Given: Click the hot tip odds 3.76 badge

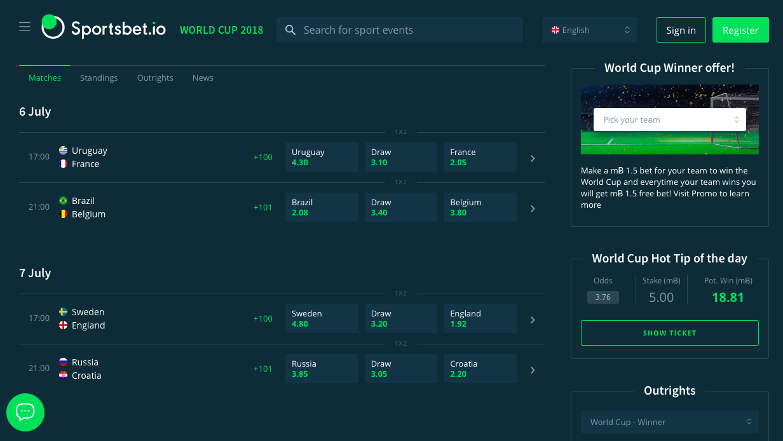Looking at the screenshot, I should [x=603, y=297].
